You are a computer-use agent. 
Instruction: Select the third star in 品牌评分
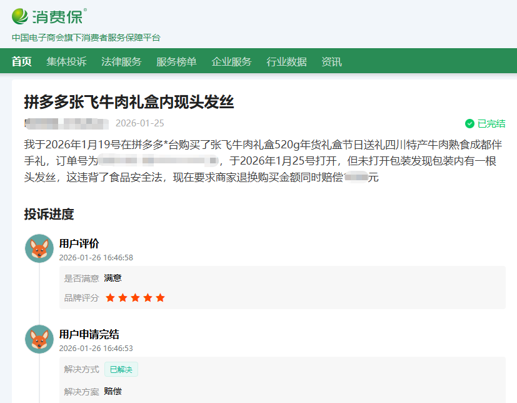pos(136,298)
